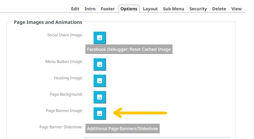Screen dimensions: 254x139
Task: Open the Social Share Image picker
Action: [x=100, y=38]
